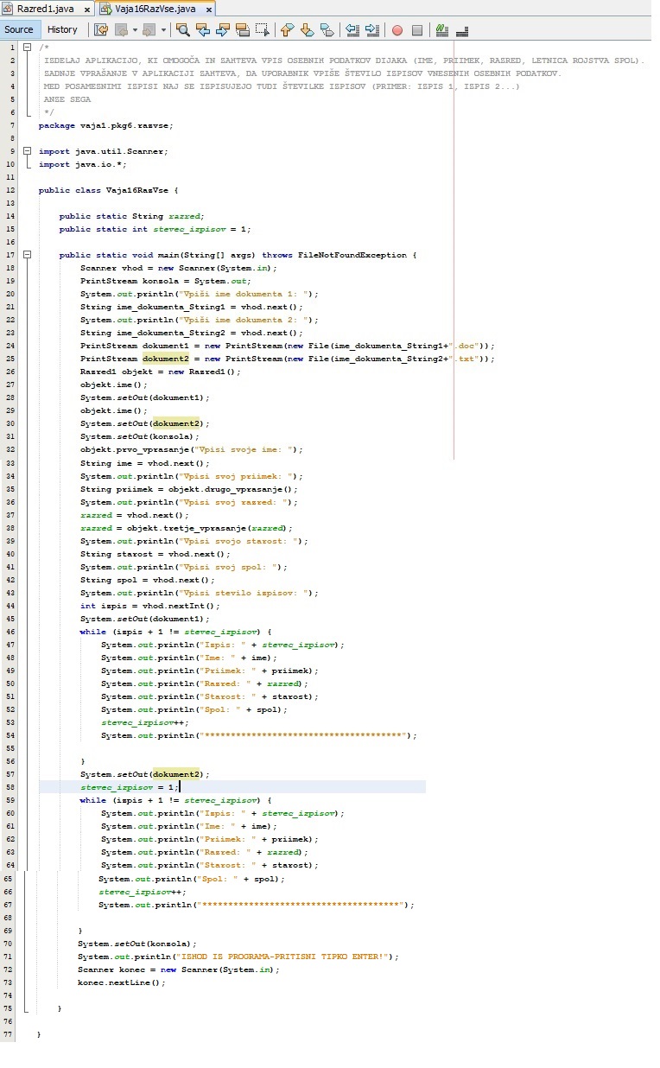Click line number 12 in the gutter

point(11,190)
